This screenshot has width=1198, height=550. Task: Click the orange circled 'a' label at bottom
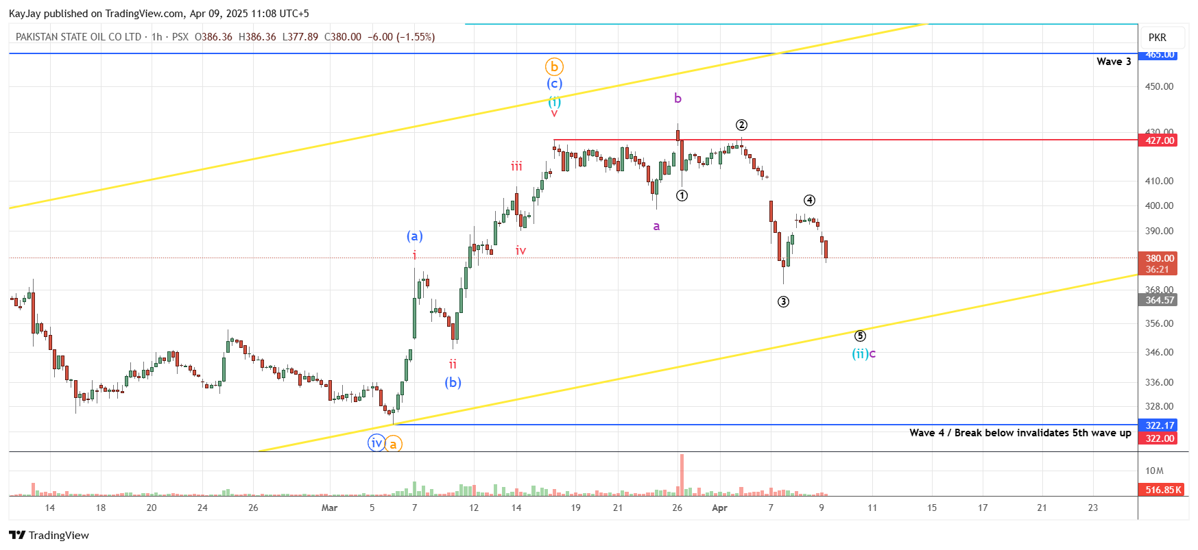coord(394,445)
